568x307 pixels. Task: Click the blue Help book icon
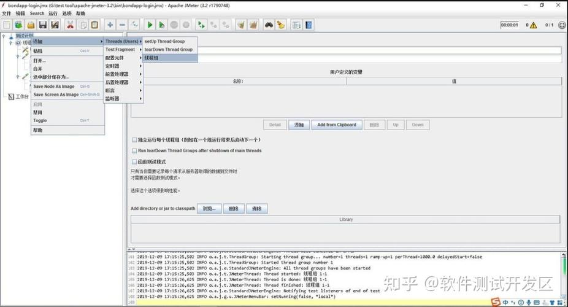[309, 25]
